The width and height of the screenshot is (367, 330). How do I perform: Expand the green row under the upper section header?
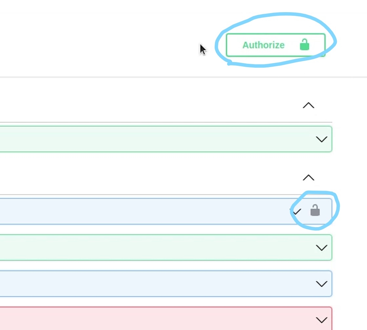pyautogui.click(x=321, y=139)
